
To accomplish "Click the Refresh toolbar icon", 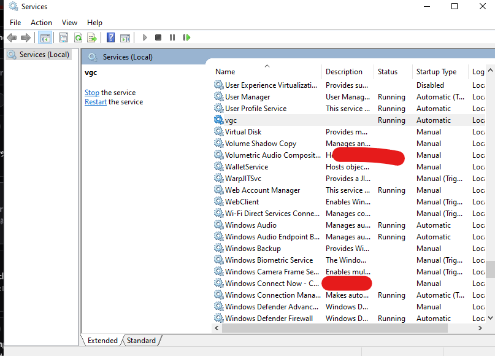I will click(78, 37).
